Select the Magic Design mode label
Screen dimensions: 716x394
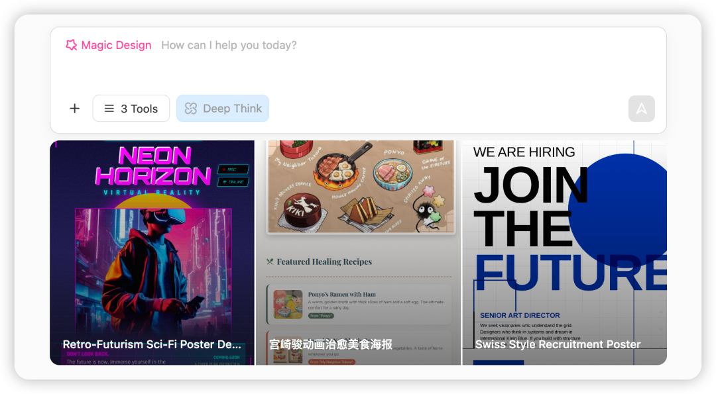(116, 45)
